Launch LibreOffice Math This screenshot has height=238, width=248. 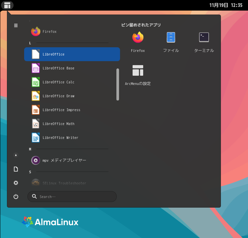click(72, 124)
